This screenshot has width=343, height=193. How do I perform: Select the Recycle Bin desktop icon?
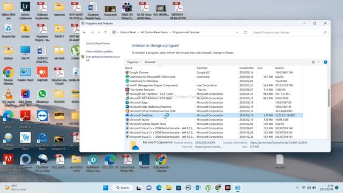(9, 31)
